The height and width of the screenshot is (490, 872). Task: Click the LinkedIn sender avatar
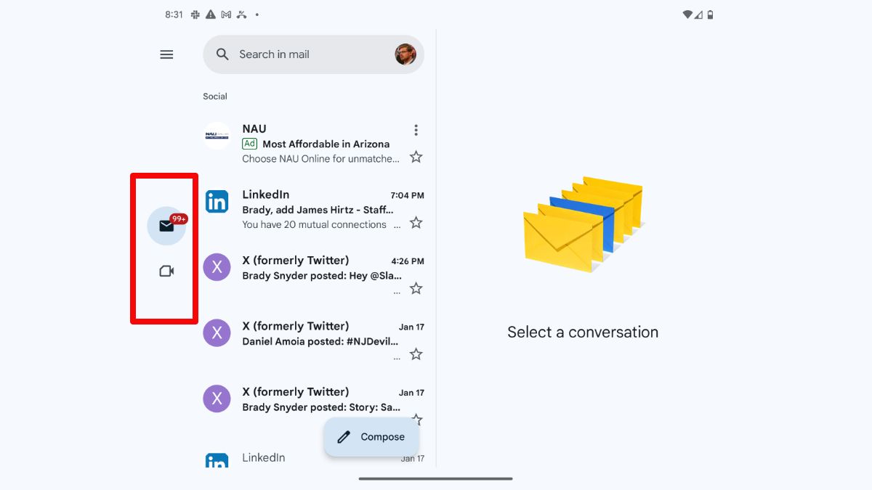pos(217,201)
